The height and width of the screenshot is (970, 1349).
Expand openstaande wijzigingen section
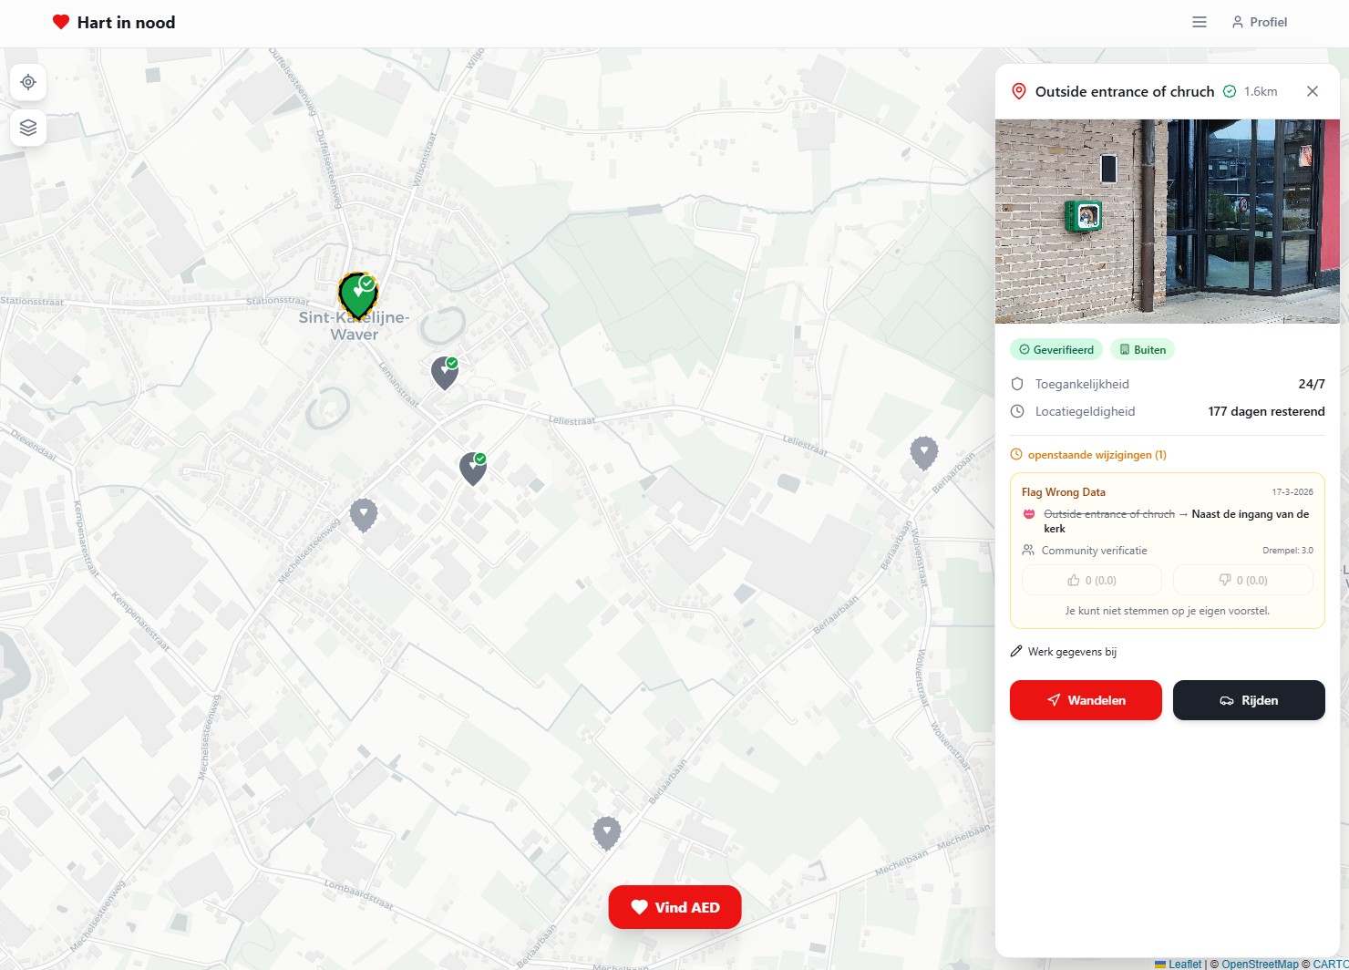coord(1089,455)
